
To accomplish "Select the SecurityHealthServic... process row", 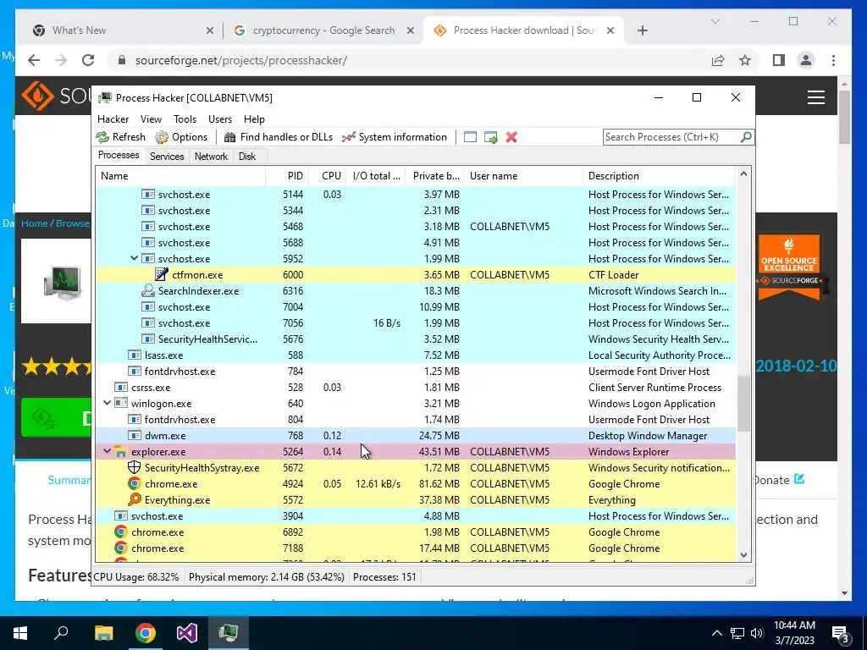I will pos(416,339).
